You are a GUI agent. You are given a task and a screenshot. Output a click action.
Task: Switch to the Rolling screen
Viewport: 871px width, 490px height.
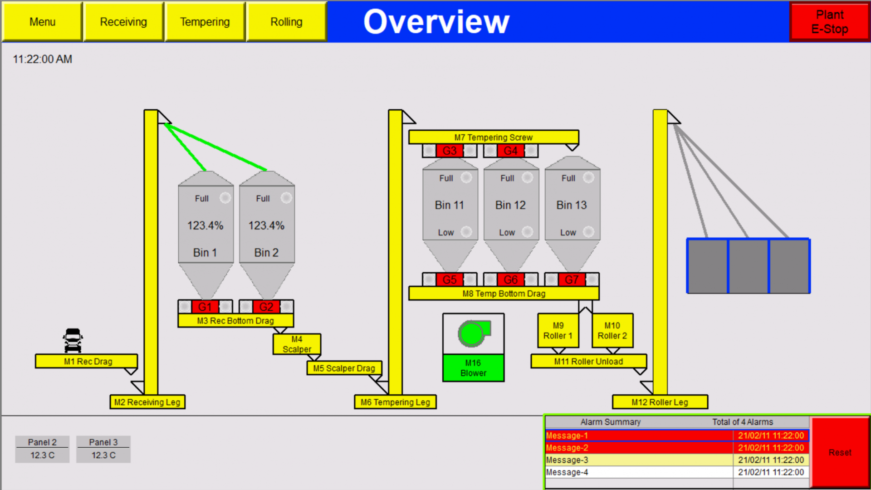pos(286,21)
